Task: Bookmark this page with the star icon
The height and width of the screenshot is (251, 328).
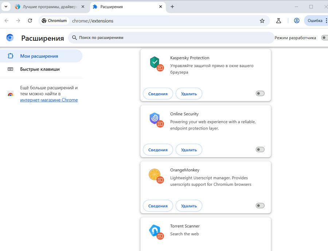Action: pos(262,21)
